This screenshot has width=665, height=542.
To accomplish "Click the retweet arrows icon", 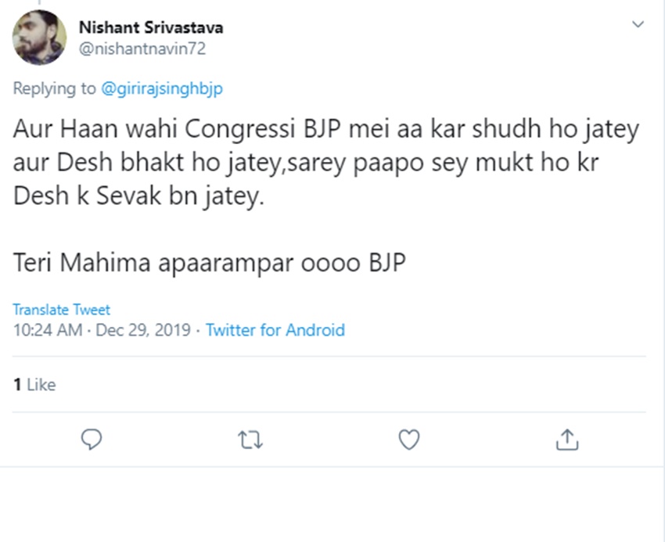I will pyautogui.click(x=250, y=440).
